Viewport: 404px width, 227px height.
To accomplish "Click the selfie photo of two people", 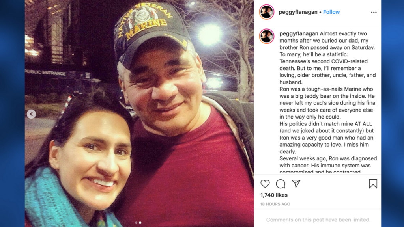I will point(139,113).
